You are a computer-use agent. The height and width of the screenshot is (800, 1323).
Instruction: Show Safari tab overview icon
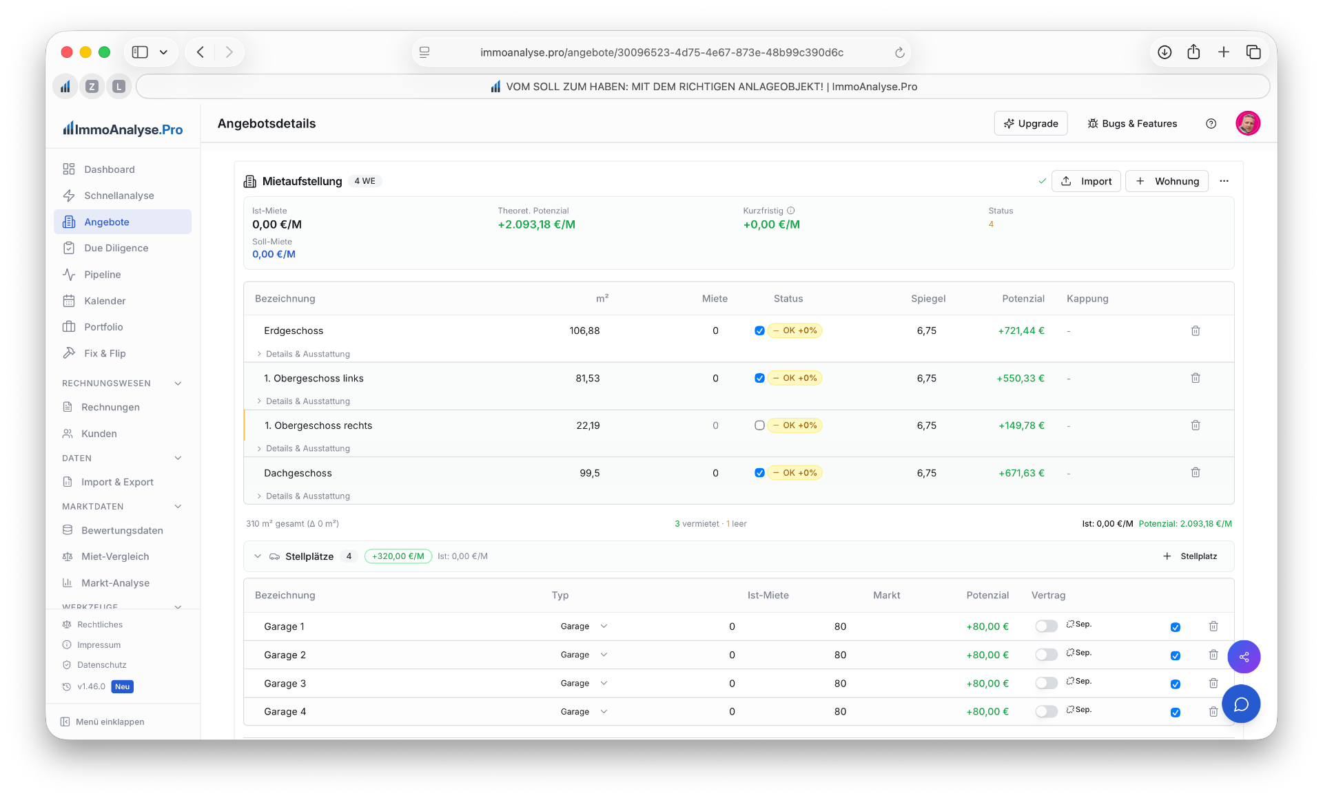click(1253, 52)
